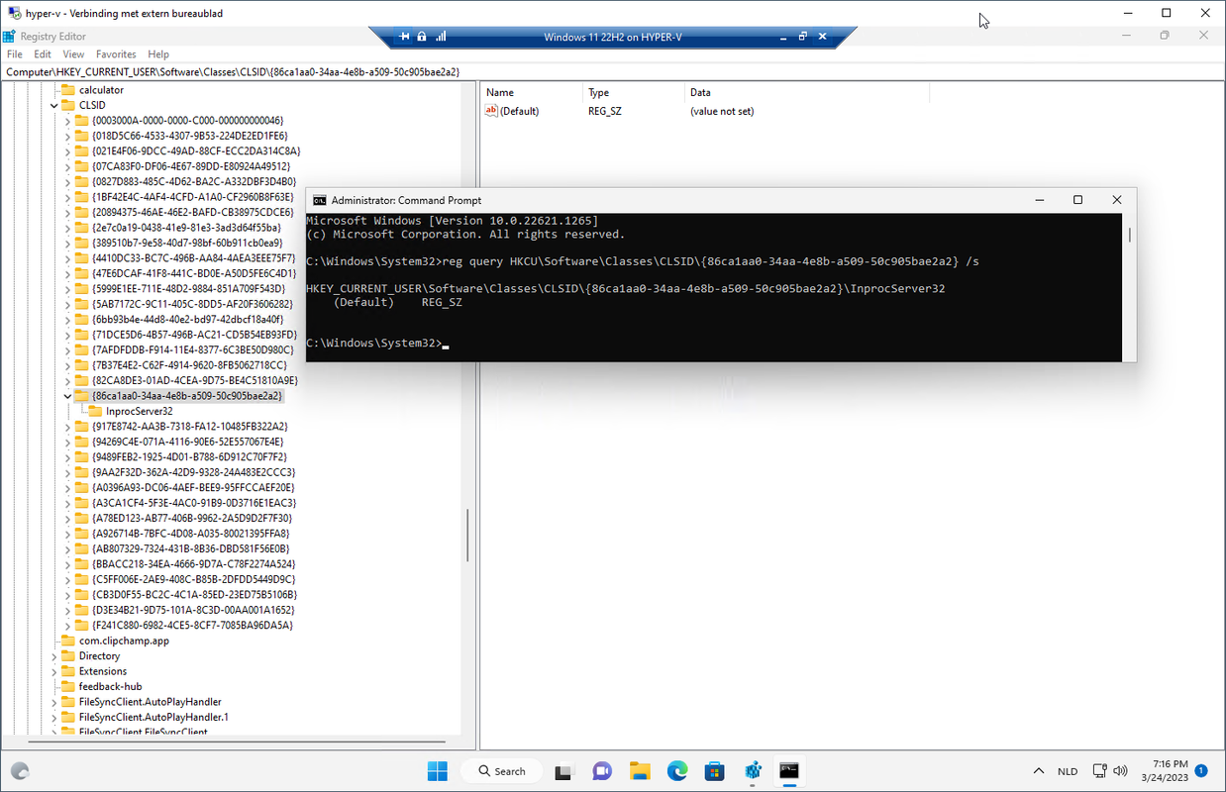Show connection signal strength info
Image resolution: width=1226 pixels, height=792 pixels.
[441, 37]
